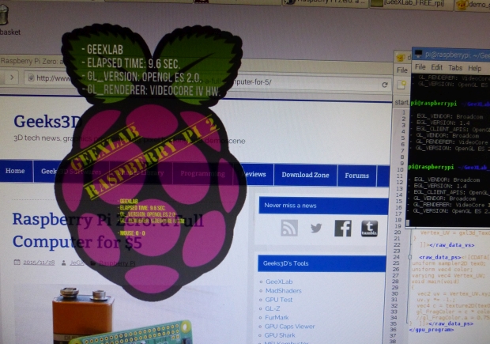Switch to the Raspberry Pi Zero browser tab

[x=32, y=61]
